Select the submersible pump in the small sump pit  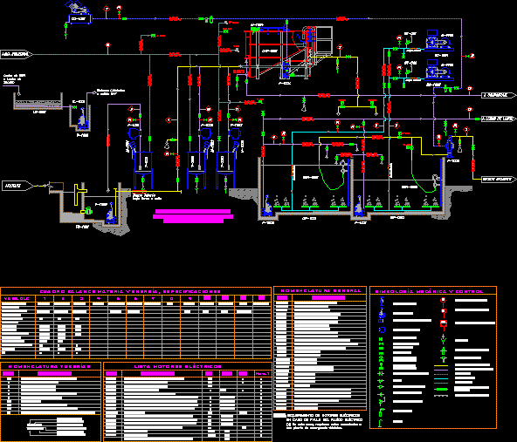83,120
